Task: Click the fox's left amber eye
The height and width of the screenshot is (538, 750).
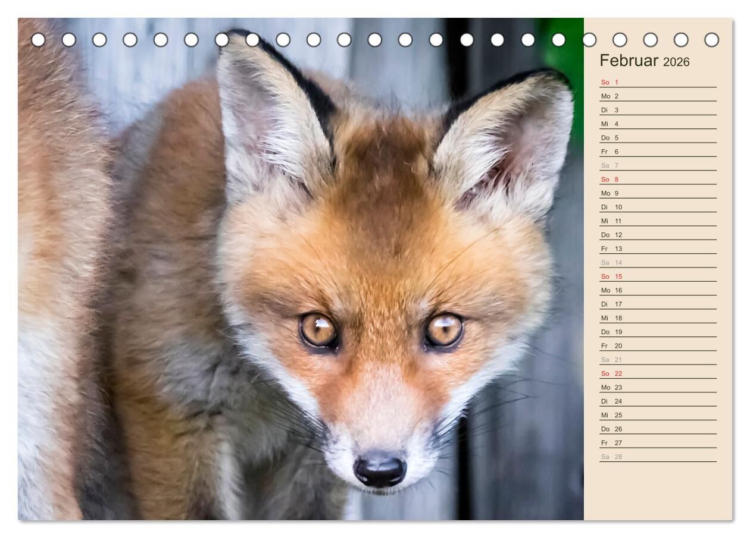Action: tap(318, 331)
